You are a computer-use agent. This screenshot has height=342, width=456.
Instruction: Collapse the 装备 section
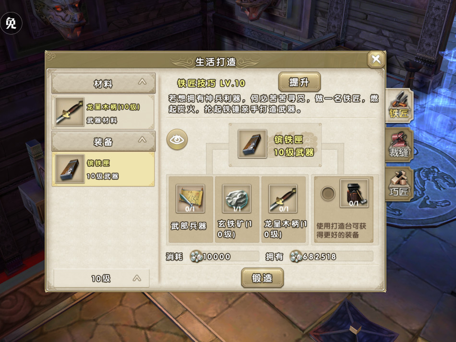[x=104, y=141]
